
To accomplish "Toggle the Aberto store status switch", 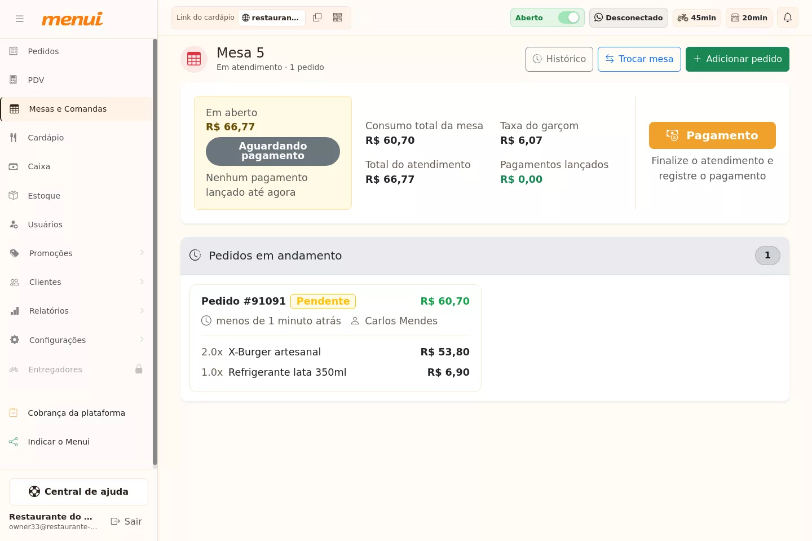I will pyautogui.click(x=569, y=17).
